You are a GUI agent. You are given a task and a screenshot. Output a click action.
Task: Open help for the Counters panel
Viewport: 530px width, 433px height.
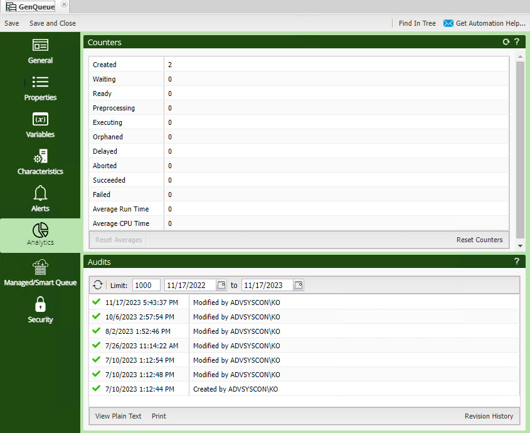516,41
